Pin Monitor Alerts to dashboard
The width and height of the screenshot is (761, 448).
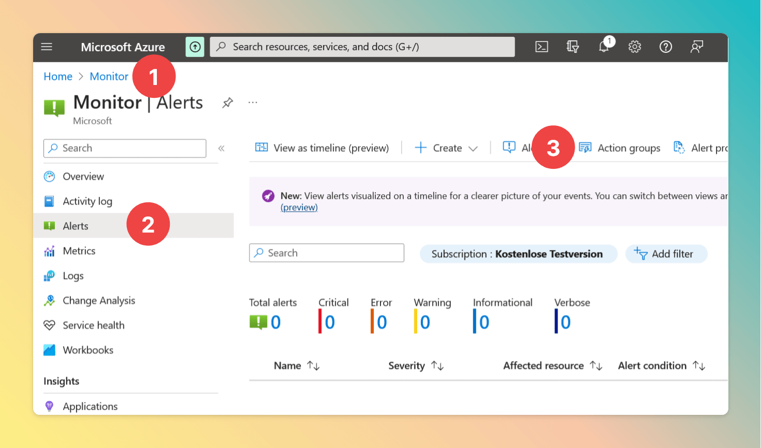tap(227, 103)
